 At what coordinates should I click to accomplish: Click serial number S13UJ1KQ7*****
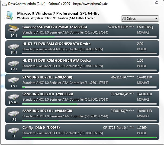point(122,111)
